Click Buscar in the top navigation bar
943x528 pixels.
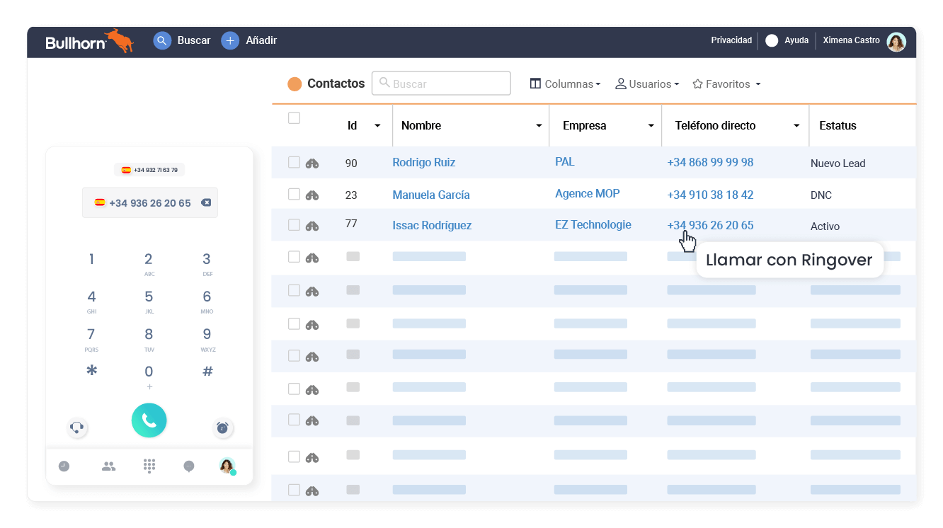pyautogui.click(x=182, y=40)
